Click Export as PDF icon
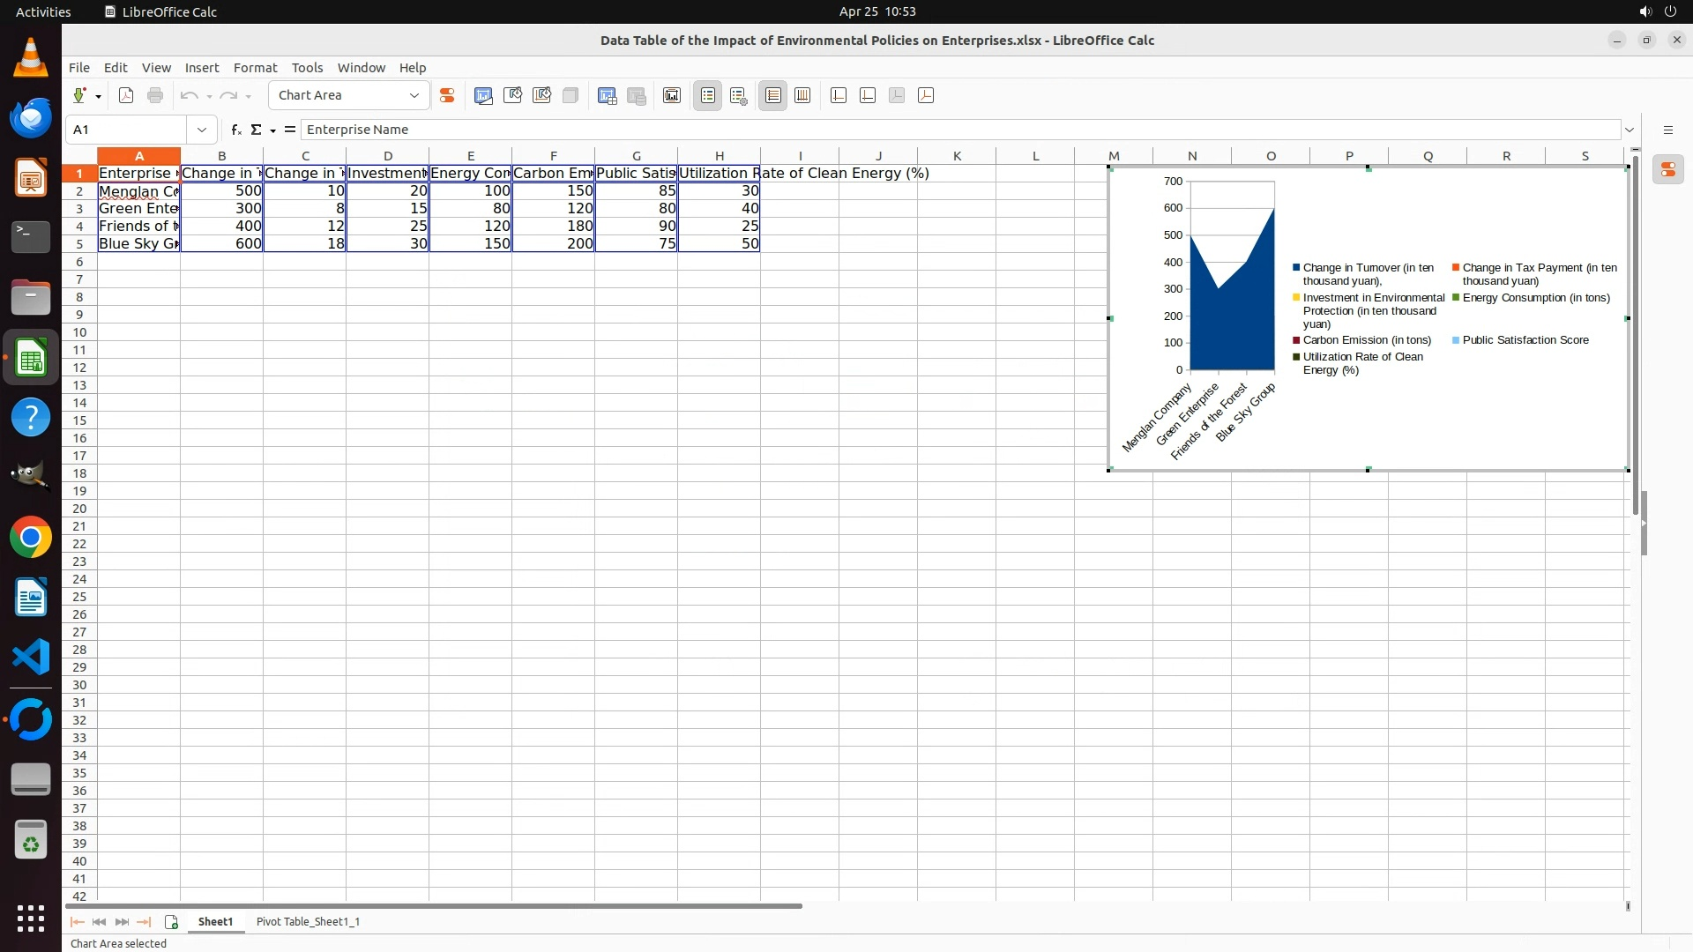Image resolution: width=1693 pixels, height=952 pixels. click(126, 96)
